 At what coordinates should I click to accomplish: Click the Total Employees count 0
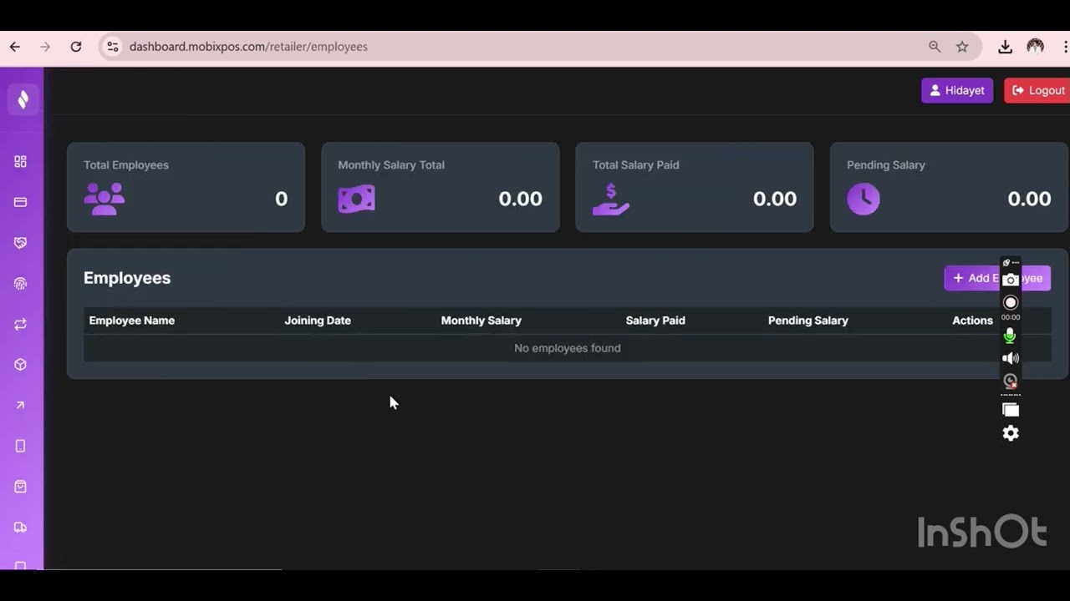[x=282, y=199]
